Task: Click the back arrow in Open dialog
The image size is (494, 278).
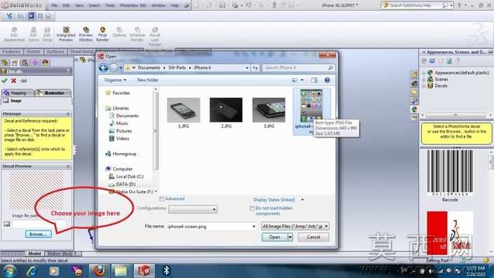Action: pyautogui.click(x=103, y=67)
